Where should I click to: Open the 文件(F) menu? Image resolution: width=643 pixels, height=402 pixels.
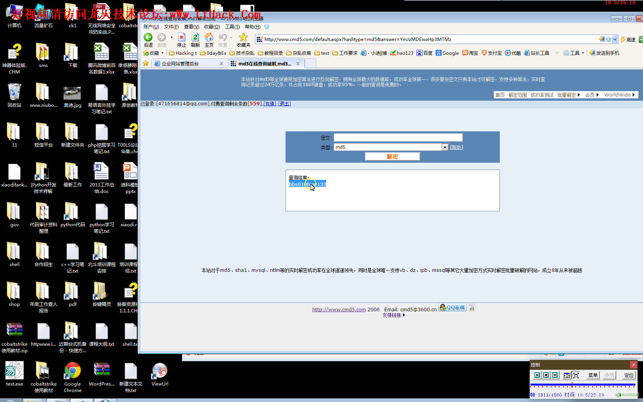pyautogui.click(x=171, y=27)
